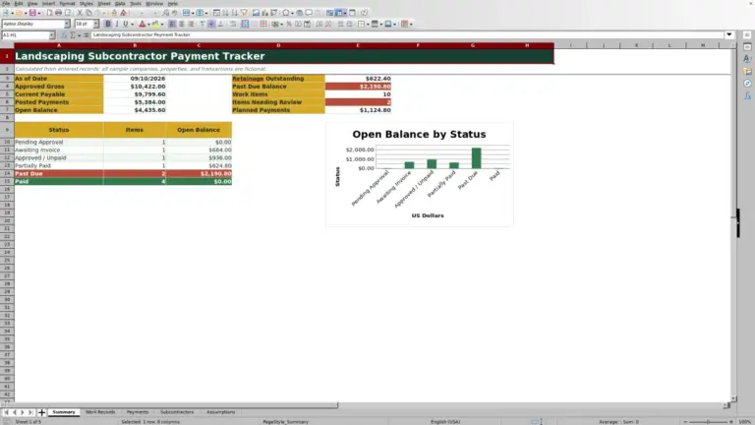Open the sidebar Functions panel icon
Screen dimensions: 755x425
click(747, 96)
